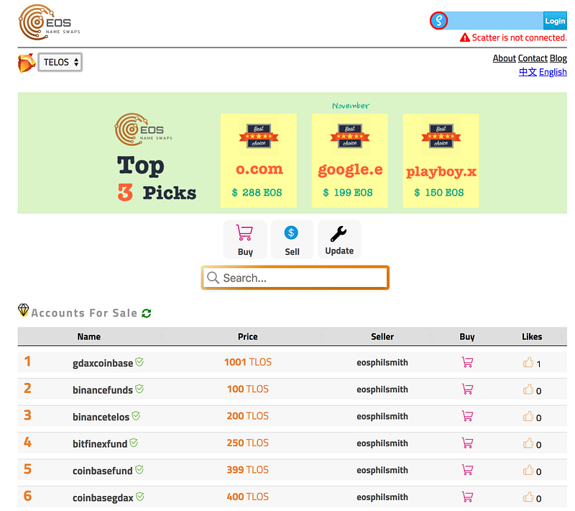Click the Scatter is not connected warning
575x511 pixels.
[519, 37]
